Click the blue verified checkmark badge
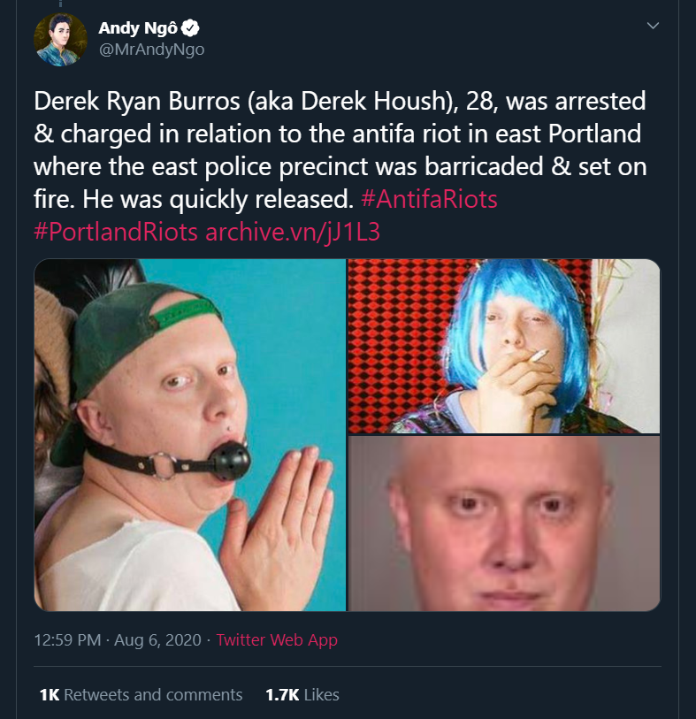Screen dimensions: 696x719 190,28
